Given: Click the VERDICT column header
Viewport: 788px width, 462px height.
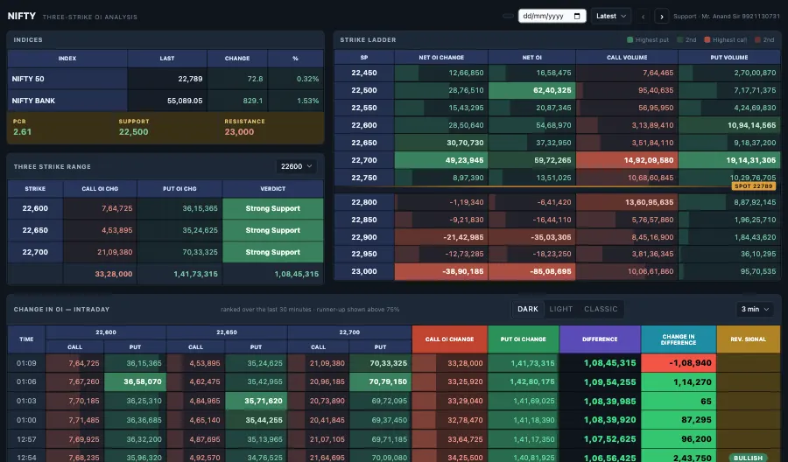Looking at the screenshot, I should [x=273, y=189].
